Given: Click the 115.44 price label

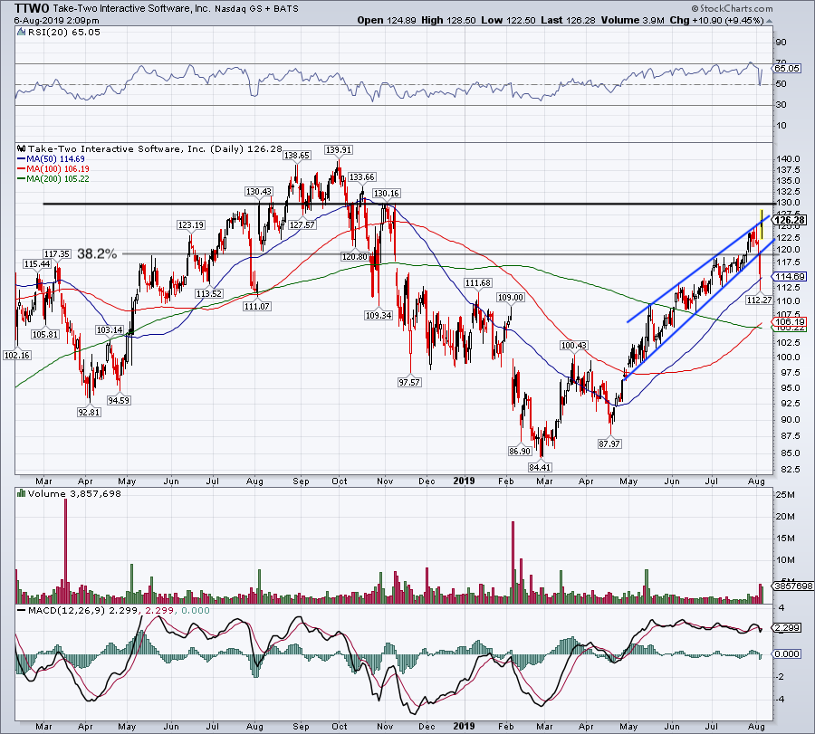Looking at the screenshot, I should [x=37, y=264].
